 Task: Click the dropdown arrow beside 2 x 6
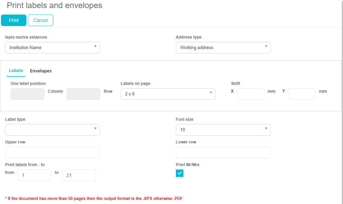(x=210, y=93)
